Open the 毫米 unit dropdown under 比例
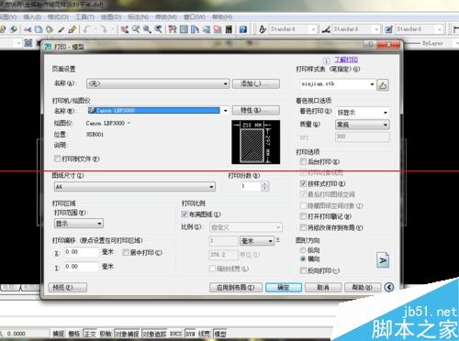 point(256,241)
